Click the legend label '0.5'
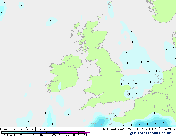The width and height of the screenshot is (176, 136). click(x=10, y=135)
